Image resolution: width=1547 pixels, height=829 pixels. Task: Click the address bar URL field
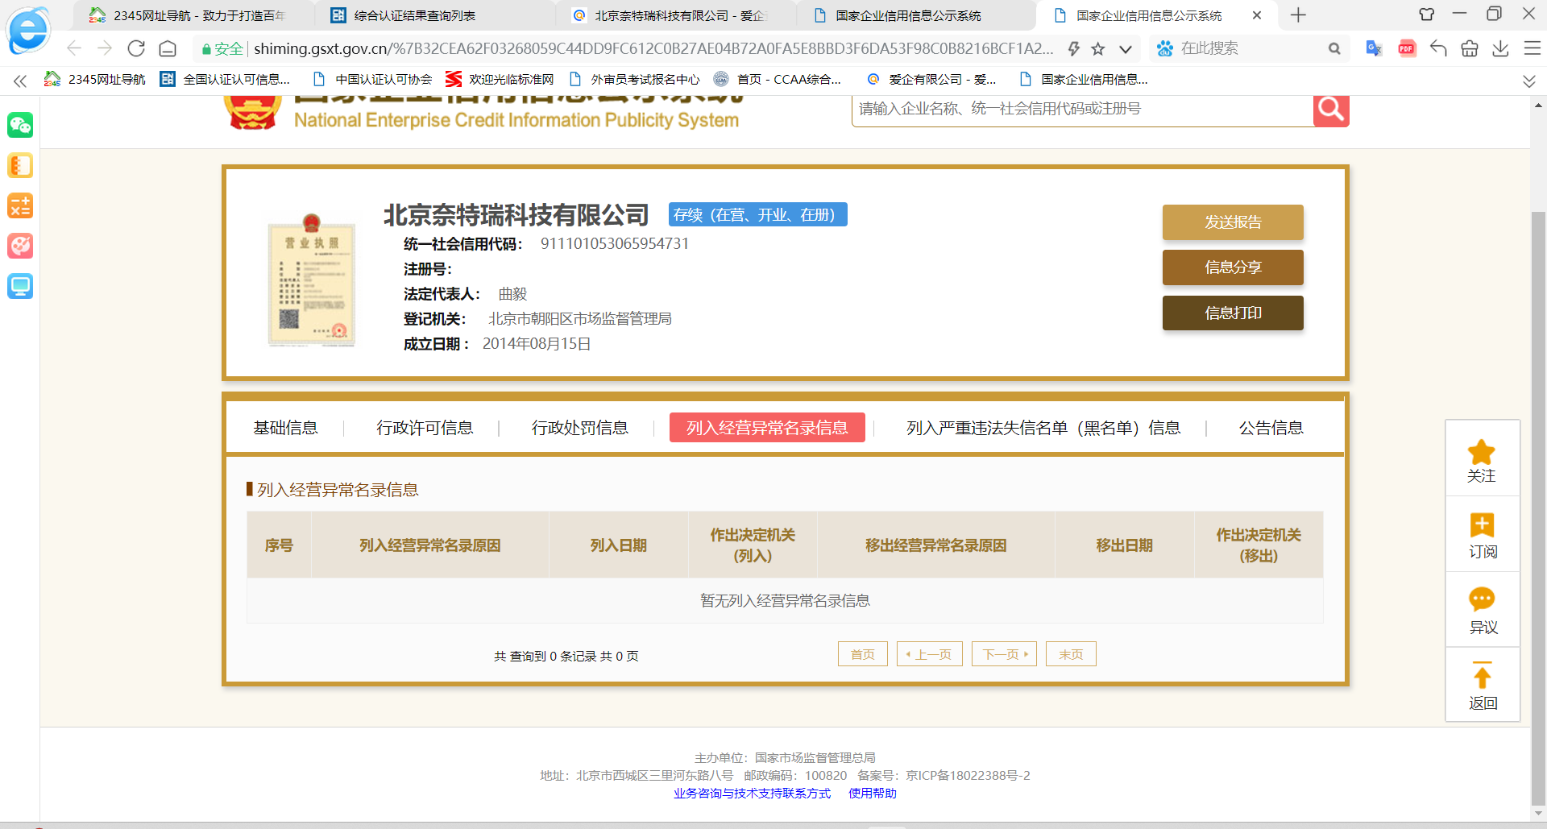tap(653, 49)
